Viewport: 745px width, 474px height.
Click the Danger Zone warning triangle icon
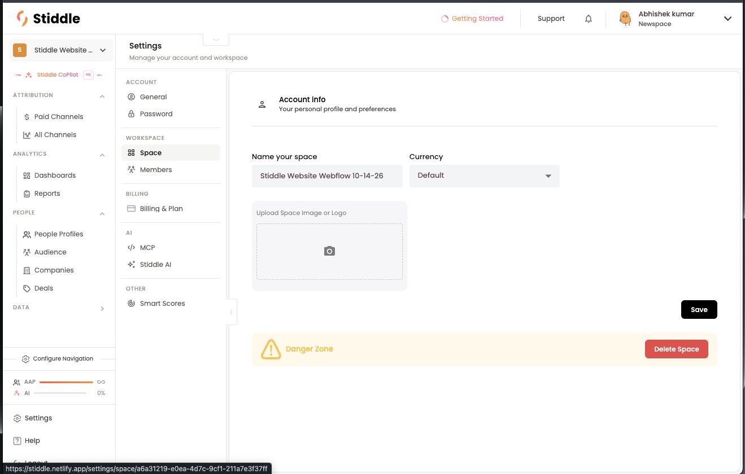tap(271, 349)
